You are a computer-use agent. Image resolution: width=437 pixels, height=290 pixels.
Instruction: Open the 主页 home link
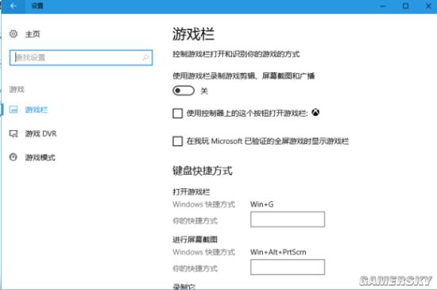click(x=33, y=34)
